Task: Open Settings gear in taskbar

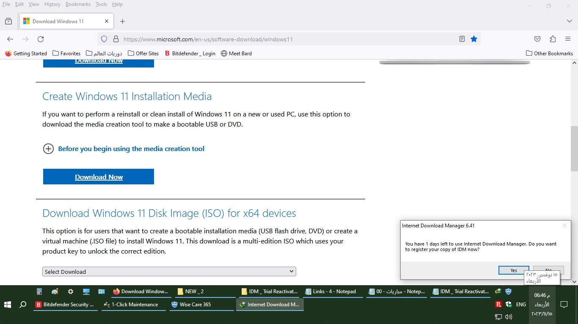Action: pyautogui.click(x=71, y=292)
